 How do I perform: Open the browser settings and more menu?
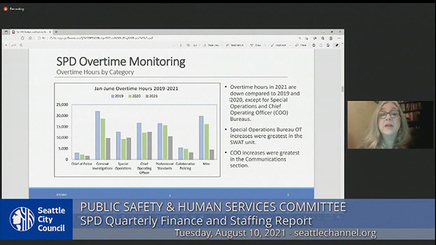pos(339,38)
